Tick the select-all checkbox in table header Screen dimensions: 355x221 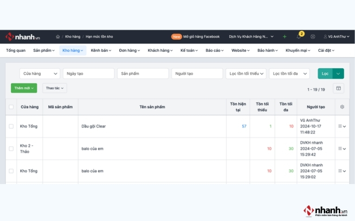(11, 107)
